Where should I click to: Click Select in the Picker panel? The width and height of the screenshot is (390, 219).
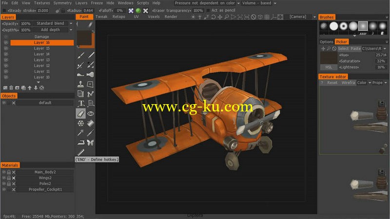[343, 49]
